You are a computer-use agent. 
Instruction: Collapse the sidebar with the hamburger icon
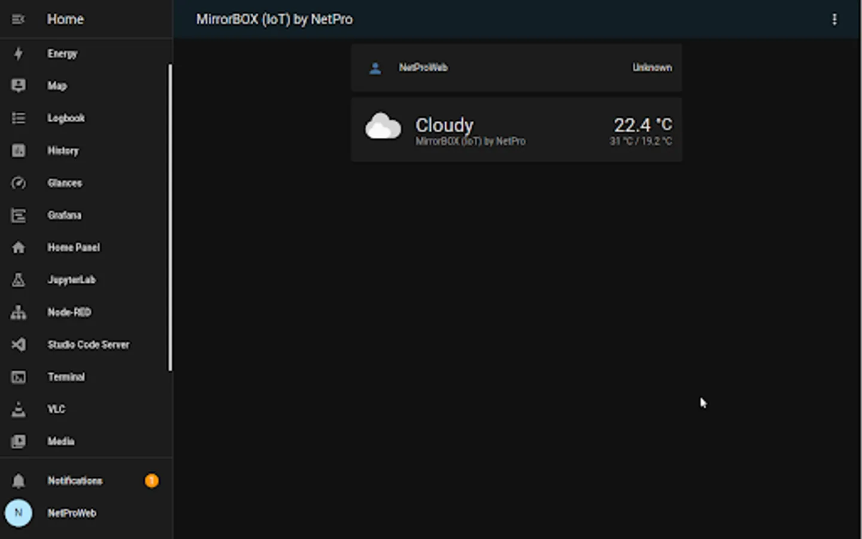(x=19, y=19)
